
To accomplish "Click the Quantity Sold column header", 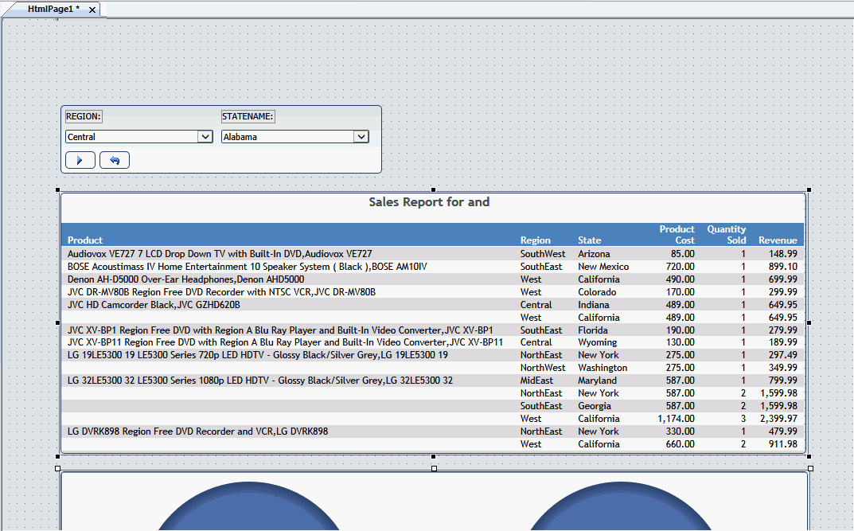I will (727, 235).
